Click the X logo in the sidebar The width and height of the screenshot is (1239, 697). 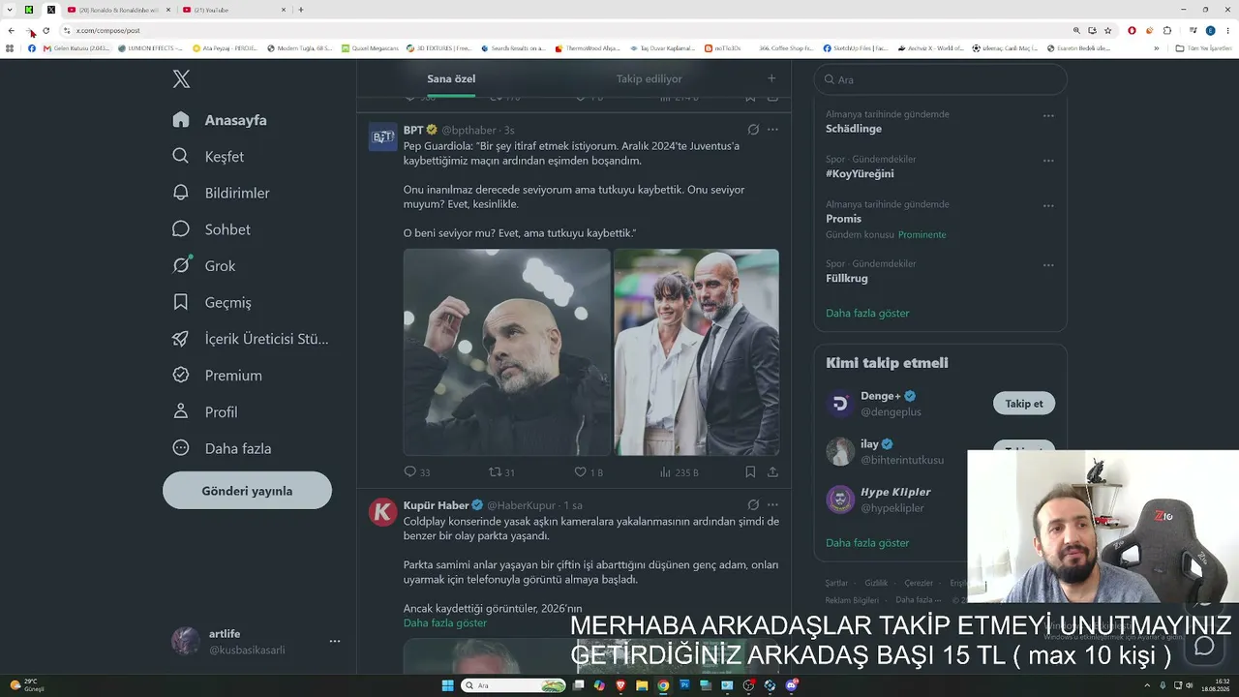click(x=181, y=79)
